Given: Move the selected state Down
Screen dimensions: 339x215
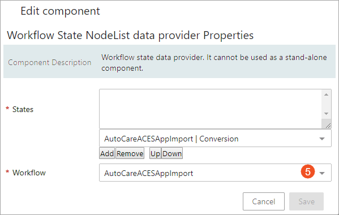Looking at the screenshot, I should (x=172, y=153).
